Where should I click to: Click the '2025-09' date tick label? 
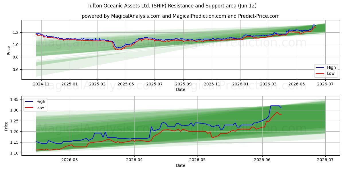(183, 84)
